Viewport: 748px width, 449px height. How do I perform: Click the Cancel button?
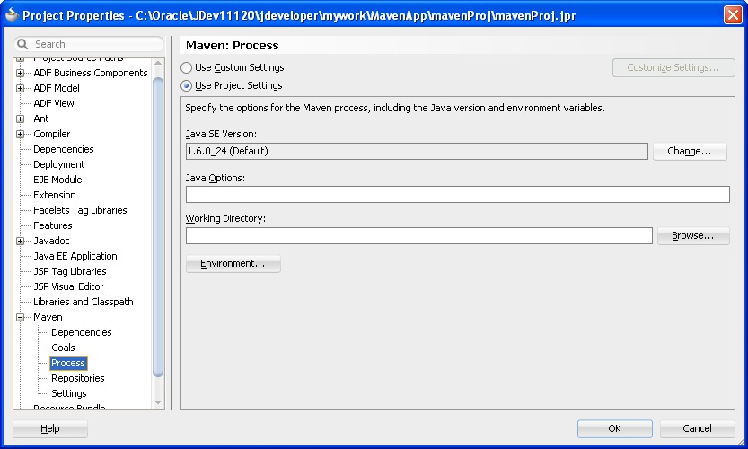click(x=697, y=428)
